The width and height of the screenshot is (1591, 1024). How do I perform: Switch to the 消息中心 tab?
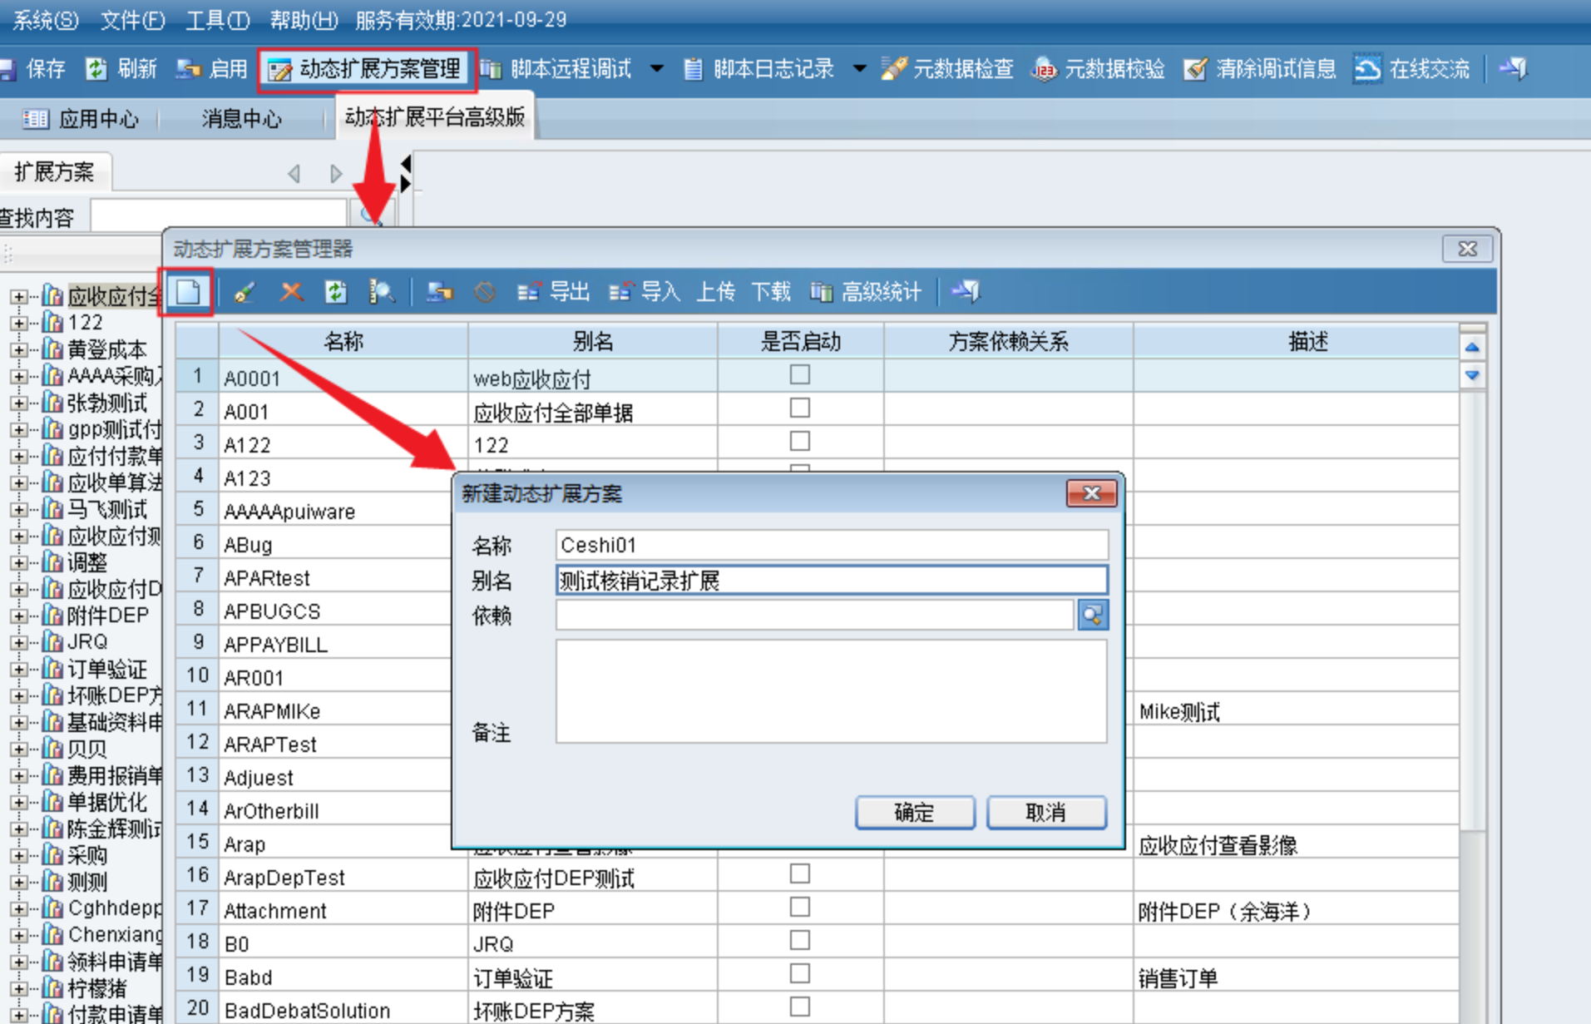coord(241,120)
